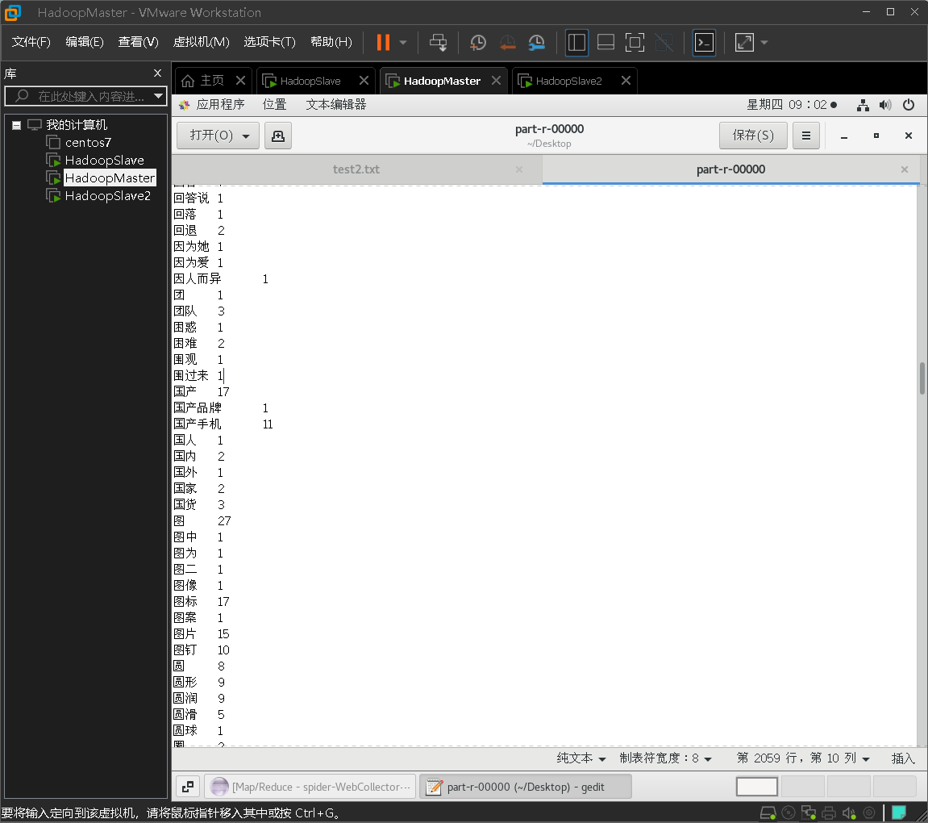Select the first workspace in switcher
The width and height of the screenshot is (928, 823).
[757, 787]
